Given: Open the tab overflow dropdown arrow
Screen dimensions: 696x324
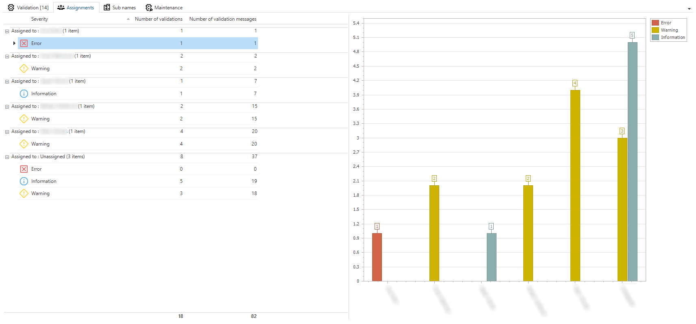Looking at the screenshot, I should point(689,9).
